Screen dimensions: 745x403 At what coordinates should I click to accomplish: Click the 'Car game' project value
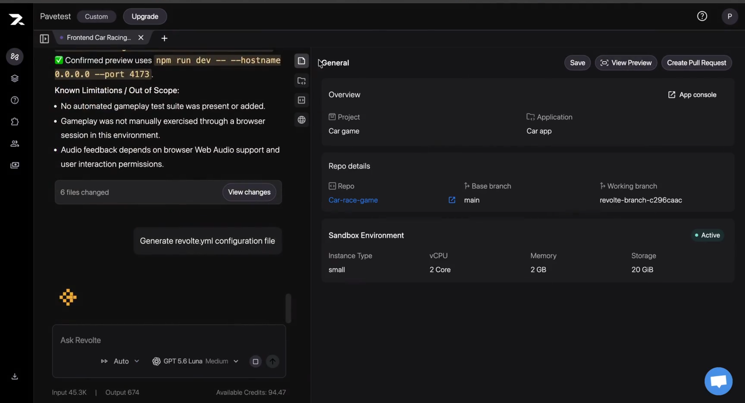(344, 131)
